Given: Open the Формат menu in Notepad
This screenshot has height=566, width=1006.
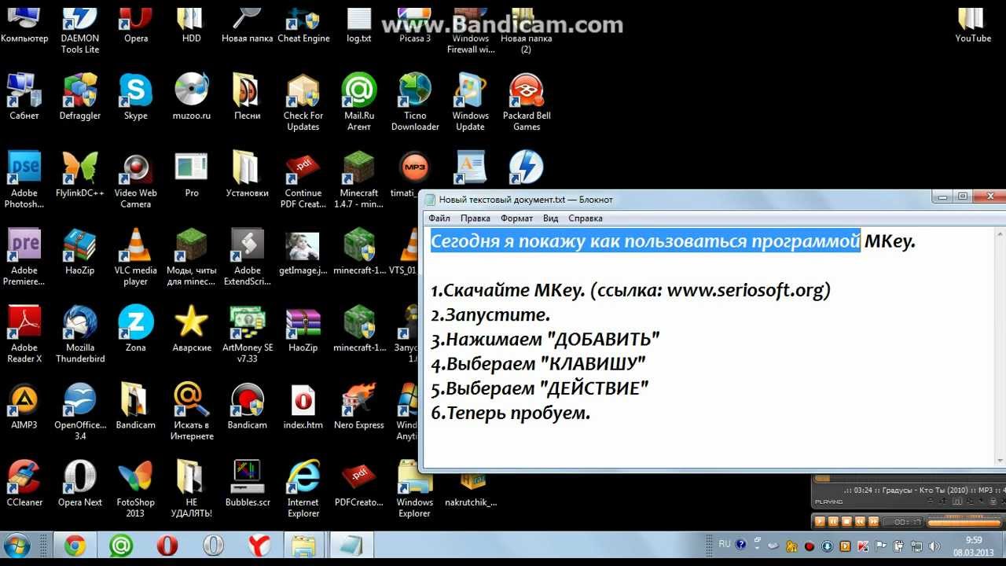Looking at the screenshot, I should point(516,219).
